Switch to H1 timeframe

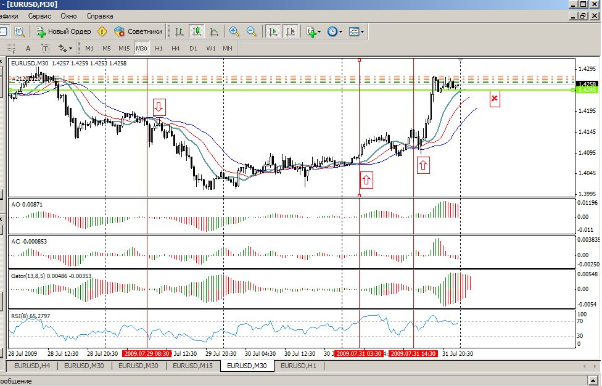click(159, 48)
